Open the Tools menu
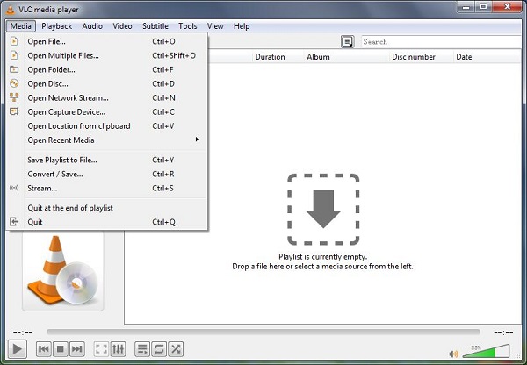The width and height of the screenshot is (527, 365). [188, 25]
